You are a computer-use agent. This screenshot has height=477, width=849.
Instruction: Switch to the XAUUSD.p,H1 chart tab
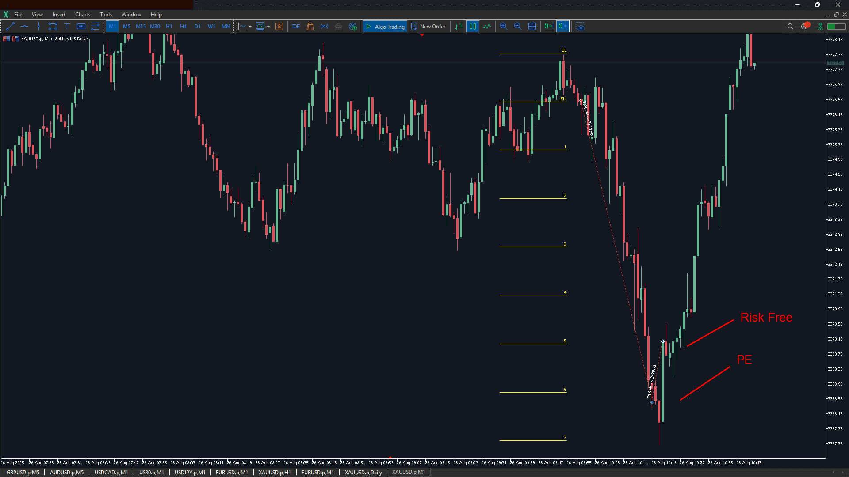(x=275, y=472)
